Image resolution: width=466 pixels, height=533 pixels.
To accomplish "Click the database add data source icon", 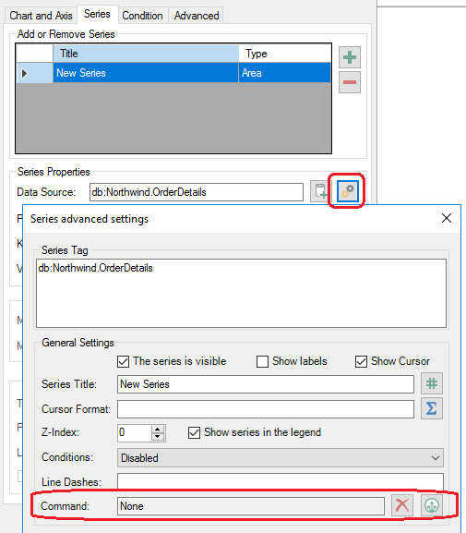I will coord(320,191).
